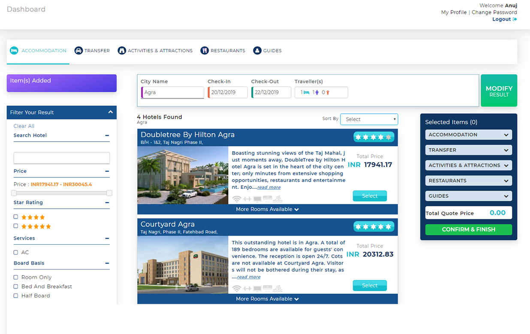This screenshot has height=334, width=530.
Task: Collapse the Filter Your Result panel
Action: (x=110, y=112)
